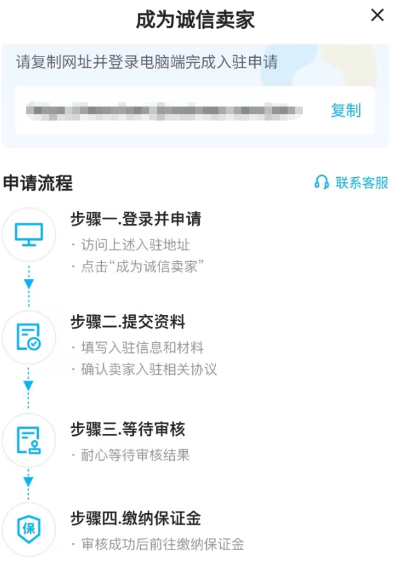Click the headset icon beside 联系客服

(x=322, y=182)
